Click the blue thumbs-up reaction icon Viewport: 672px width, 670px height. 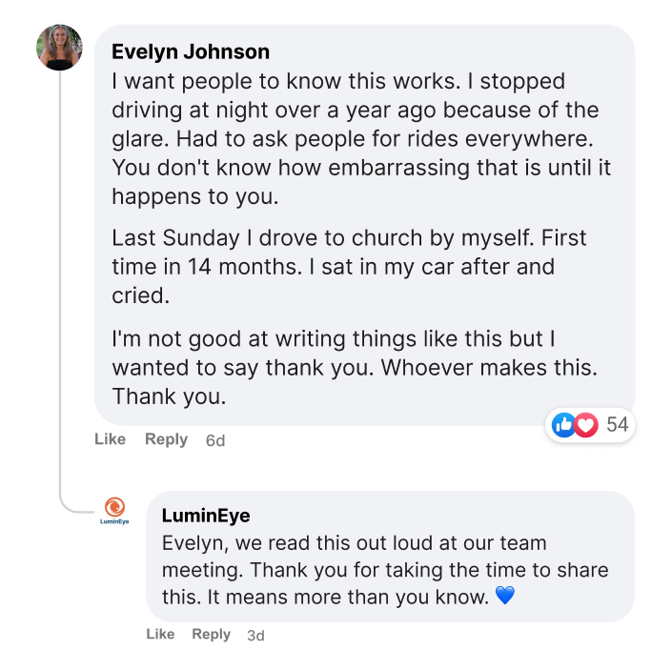563,425
